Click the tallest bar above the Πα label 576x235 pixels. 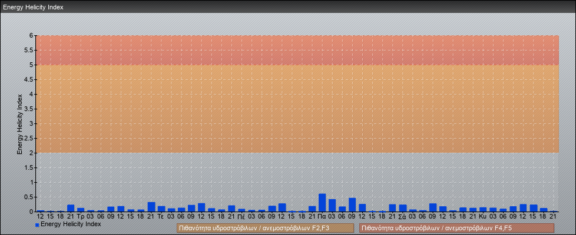click(x=322, y=203)
